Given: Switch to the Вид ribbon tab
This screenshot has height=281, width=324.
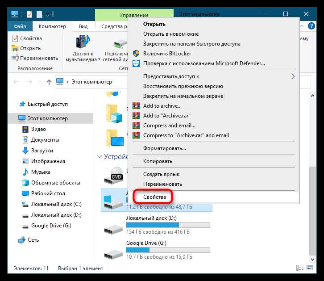Looking at the screenshot, I should tap(83, 26).
